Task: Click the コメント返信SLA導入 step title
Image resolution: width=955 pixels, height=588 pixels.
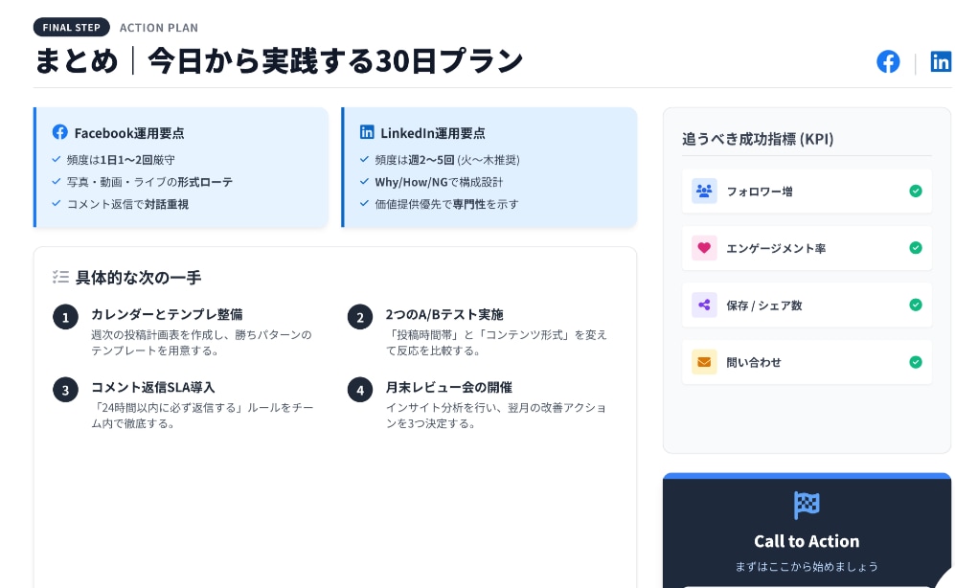Action: point(153,387)
